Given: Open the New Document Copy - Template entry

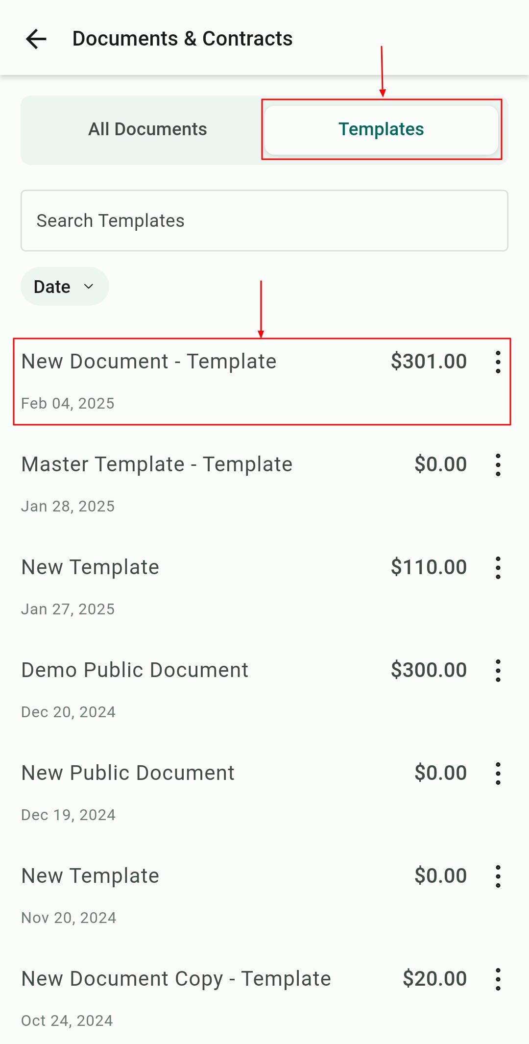Looking at the screenshot, I should pos(176,979).
